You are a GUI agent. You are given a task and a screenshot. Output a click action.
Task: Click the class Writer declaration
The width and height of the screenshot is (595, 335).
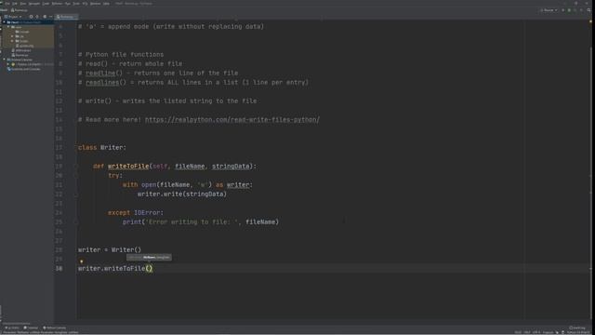102,147
